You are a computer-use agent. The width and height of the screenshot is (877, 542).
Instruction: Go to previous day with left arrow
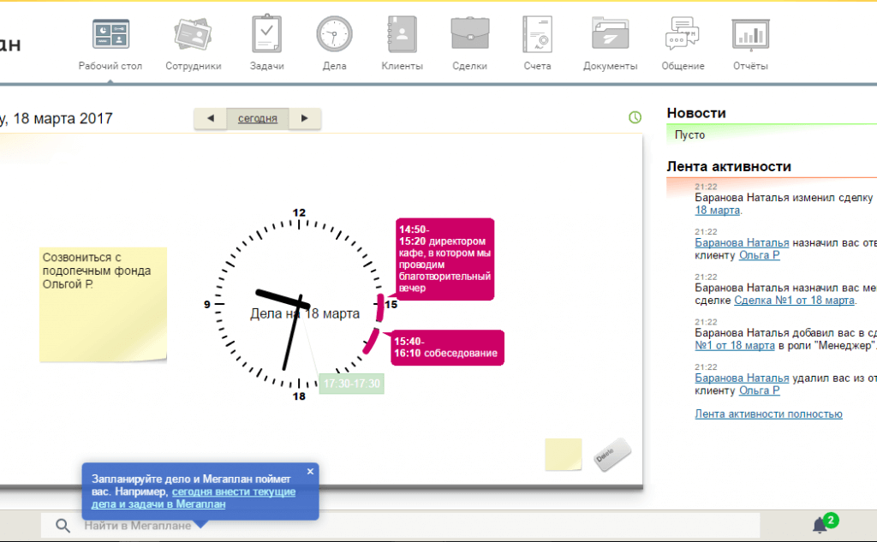point(211,119)
